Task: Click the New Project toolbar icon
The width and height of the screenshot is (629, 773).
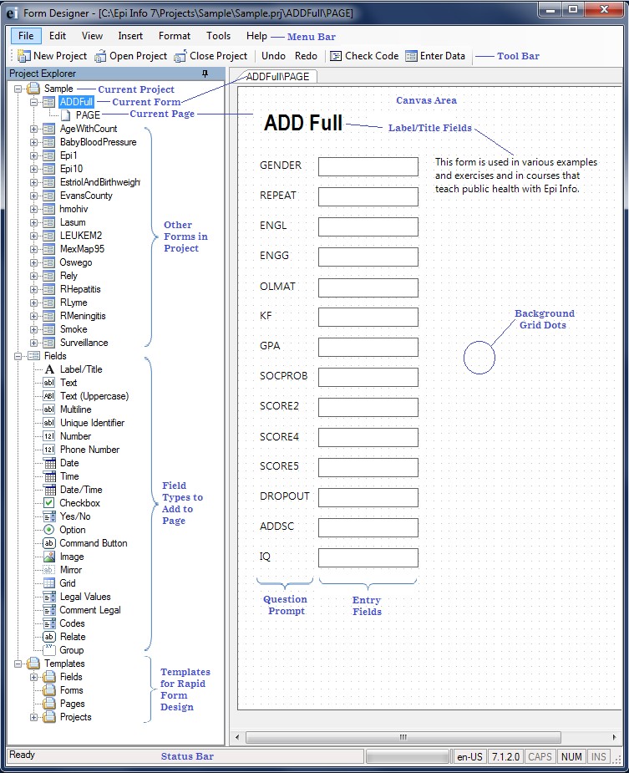Action: [x=24, y=56]
